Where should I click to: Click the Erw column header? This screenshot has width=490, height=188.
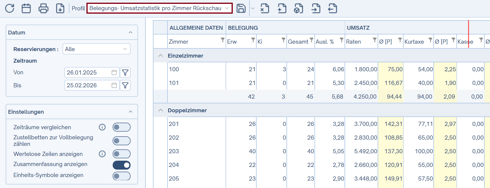point(241,41)
